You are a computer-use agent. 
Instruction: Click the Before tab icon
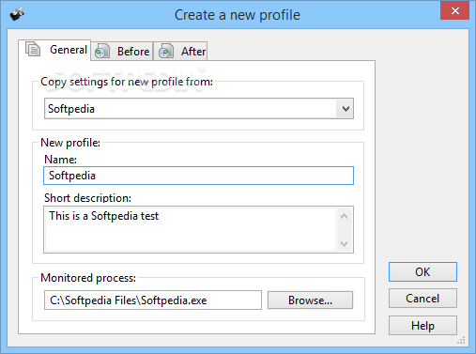coord(102,51)
